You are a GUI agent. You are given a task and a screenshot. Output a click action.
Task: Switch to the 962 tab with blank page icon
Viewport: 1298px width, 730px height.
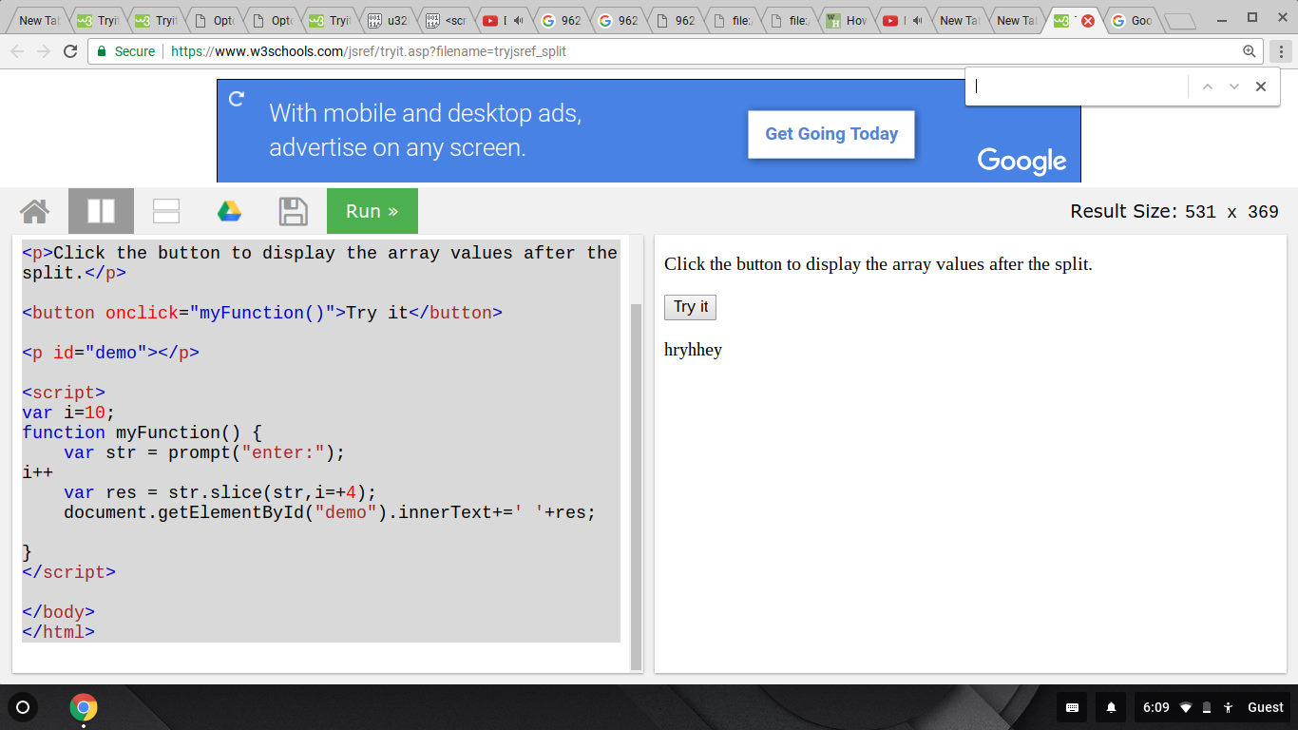[x=677, y=20]
